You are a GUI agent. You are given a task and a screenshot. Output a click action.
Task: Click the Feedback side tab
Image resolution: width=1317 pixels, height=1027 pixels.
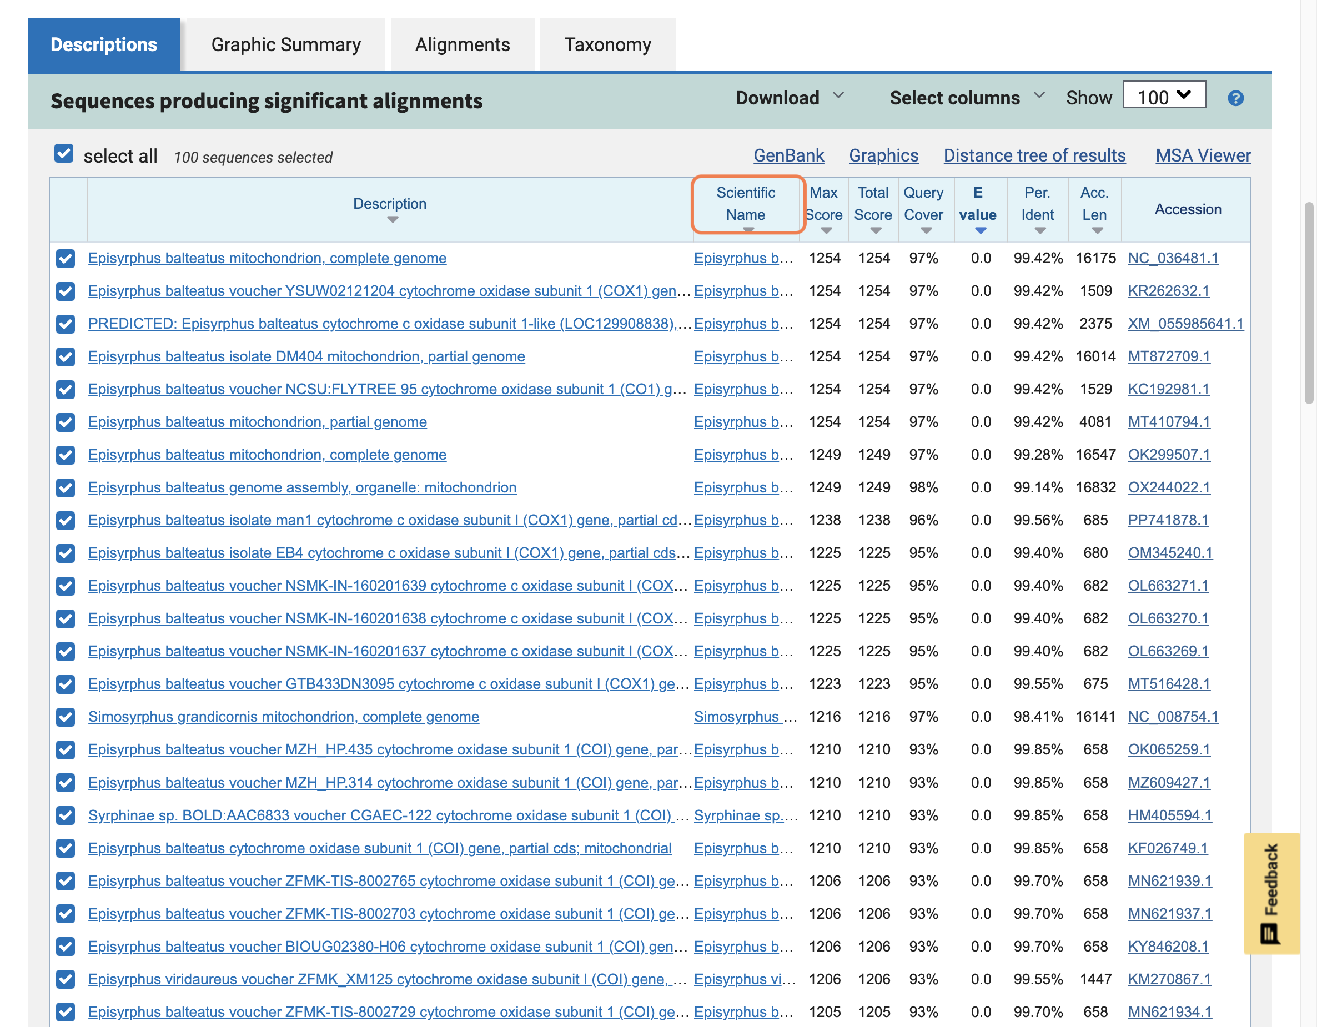(x=1271, y=893)
